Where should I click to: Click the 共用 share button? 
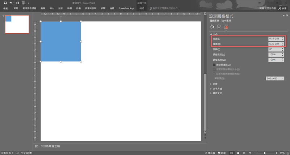click(x=282, y=8)
